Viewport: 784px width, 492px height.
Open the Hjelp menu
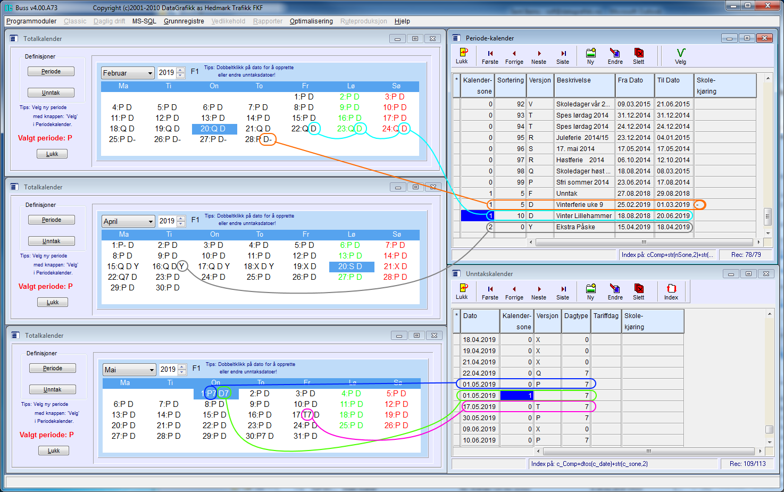[402, 21]
